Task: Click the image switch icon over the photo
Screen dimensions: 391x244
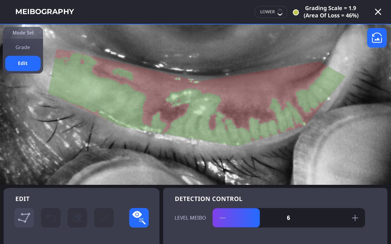Action: (377, 38)
